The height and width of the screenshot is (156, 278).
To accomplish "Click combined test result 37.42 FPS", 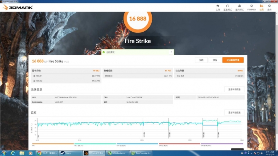I will coord(239,76).
